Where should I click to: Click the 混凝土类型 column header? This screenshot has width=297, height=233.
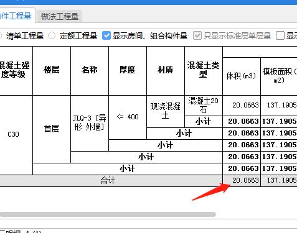click(x=204, y=71)
